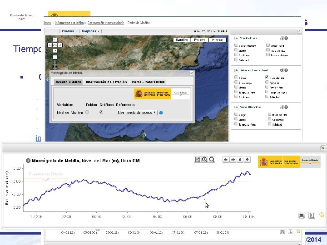This screenshot has height=245, width=327.
Task: Check Agitación under Datos en Tiempo Real
Action: tap(267, 82)
